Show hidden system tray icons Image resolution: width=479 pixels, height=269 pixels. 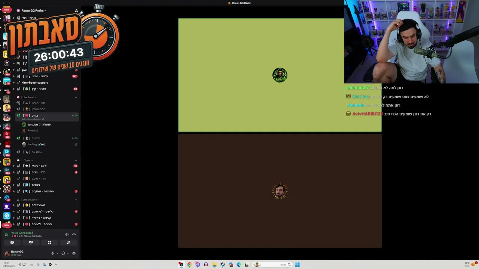point(56,265)
